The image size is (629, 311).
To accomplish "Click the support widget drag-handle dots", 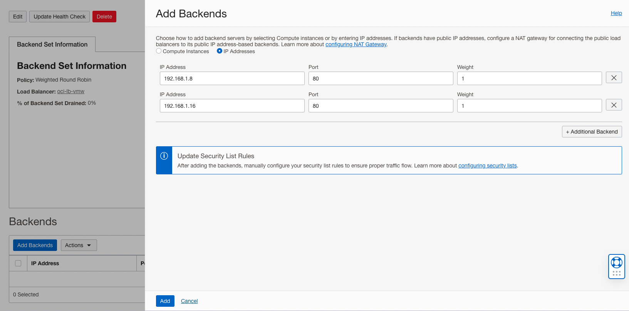I will pos(616,273).
